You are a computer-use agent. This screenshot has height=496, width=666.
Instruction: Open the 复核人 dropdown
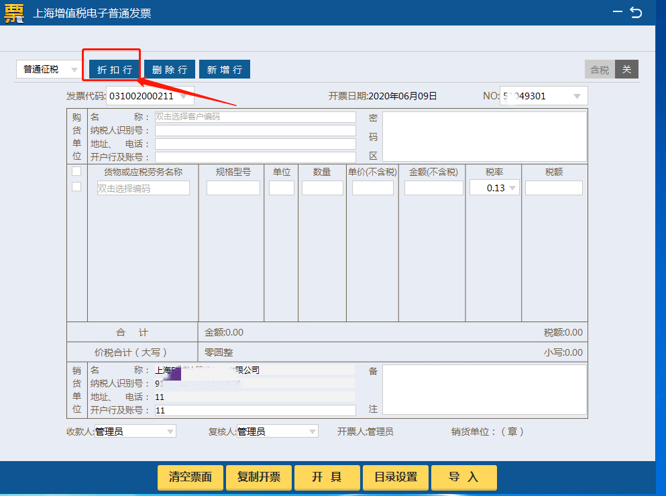click(x=278, y=432)
